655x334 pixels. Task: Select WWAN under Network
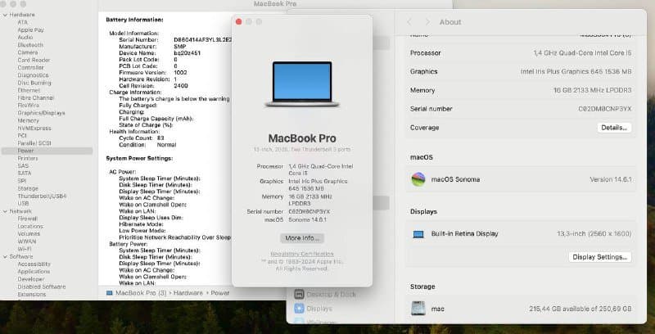click(26, 241)
